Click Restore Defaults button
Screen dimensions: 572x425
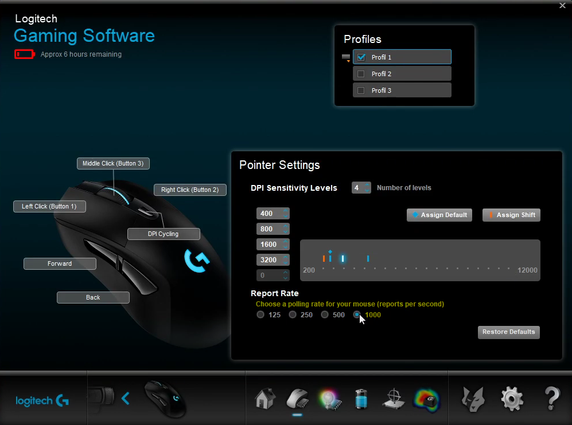(508, 332)
